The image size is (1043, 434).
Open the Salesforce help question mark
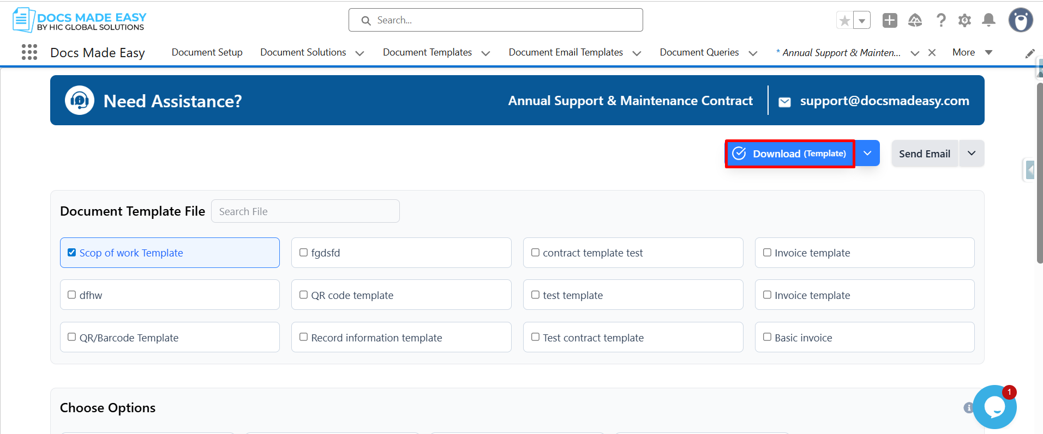point(941,21)
